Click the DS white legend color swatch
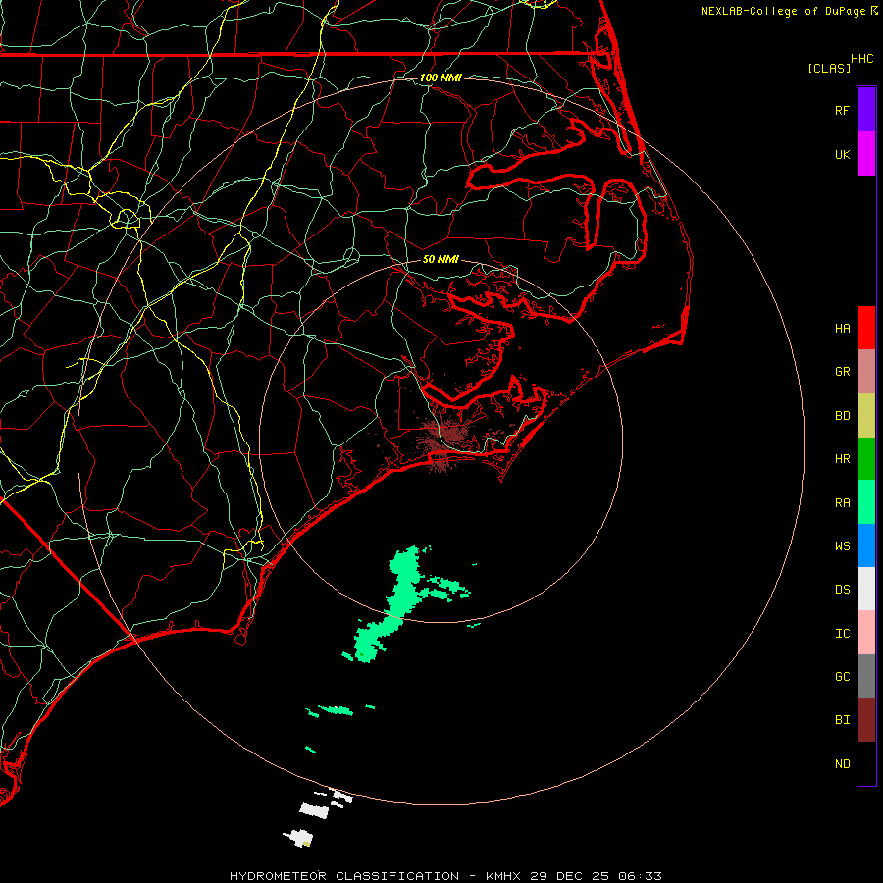 click(866, 589)
